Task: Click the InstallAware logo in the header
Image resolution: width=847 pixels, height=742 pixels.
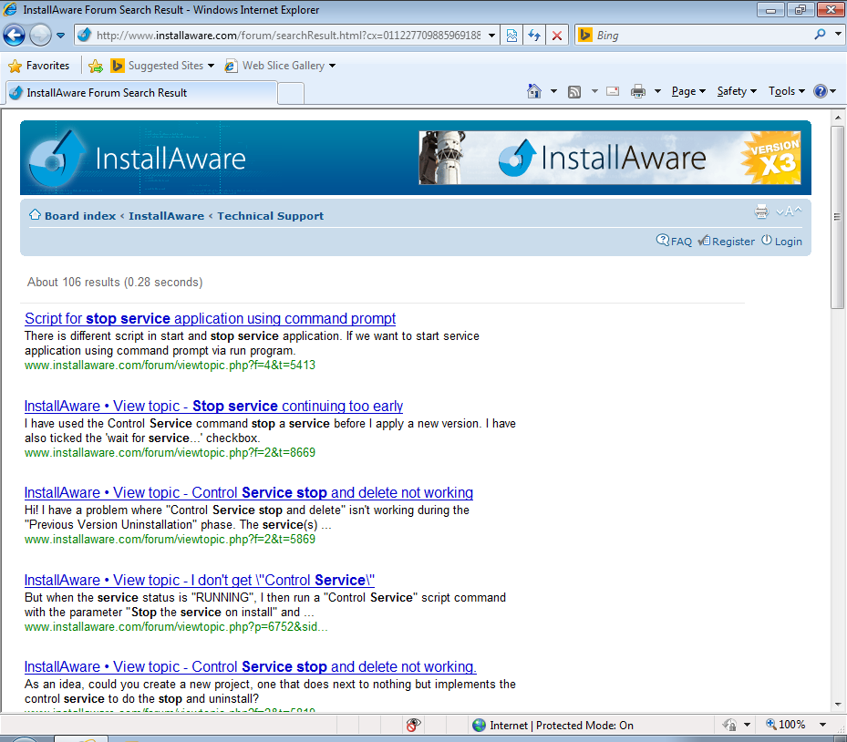Action: [x=137, y=158]
